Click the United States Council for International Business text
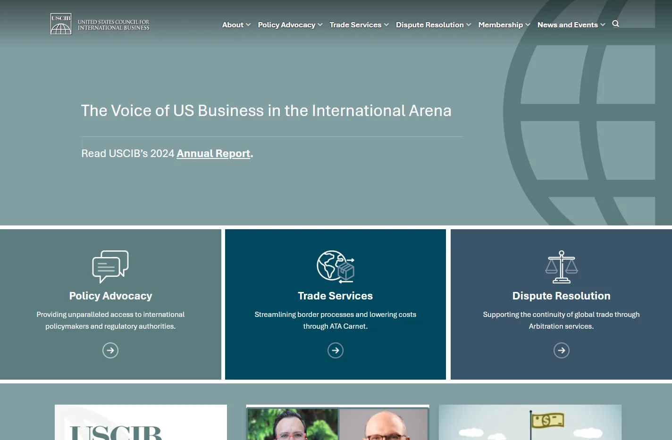Screen dimensions: 672x440 tap(114, 25)
